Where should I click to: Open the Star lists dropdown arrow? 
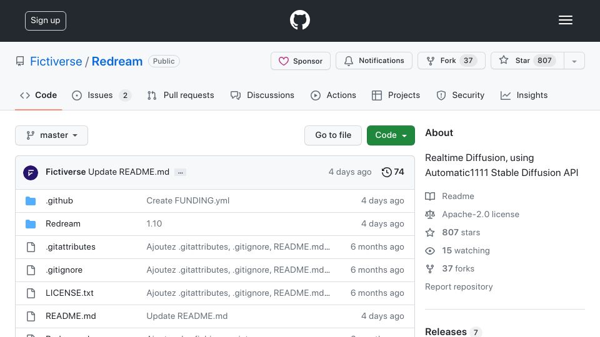click(574, 61)
